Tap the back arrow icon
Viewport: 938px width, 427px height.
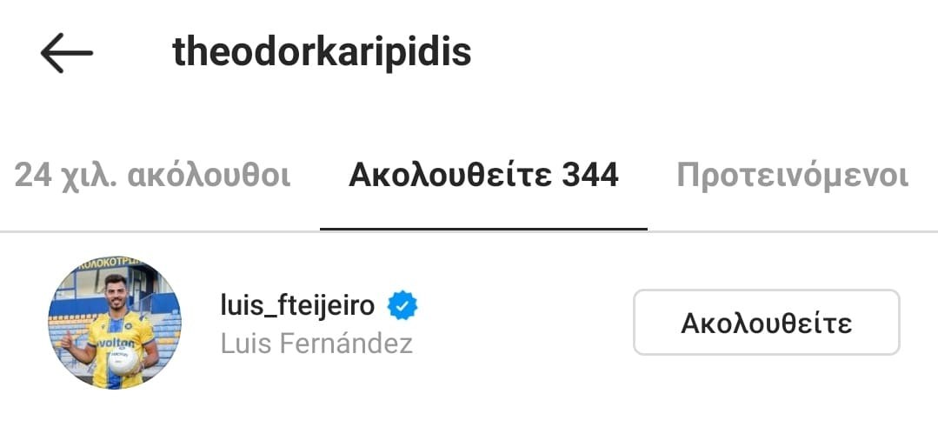(66, 53)
